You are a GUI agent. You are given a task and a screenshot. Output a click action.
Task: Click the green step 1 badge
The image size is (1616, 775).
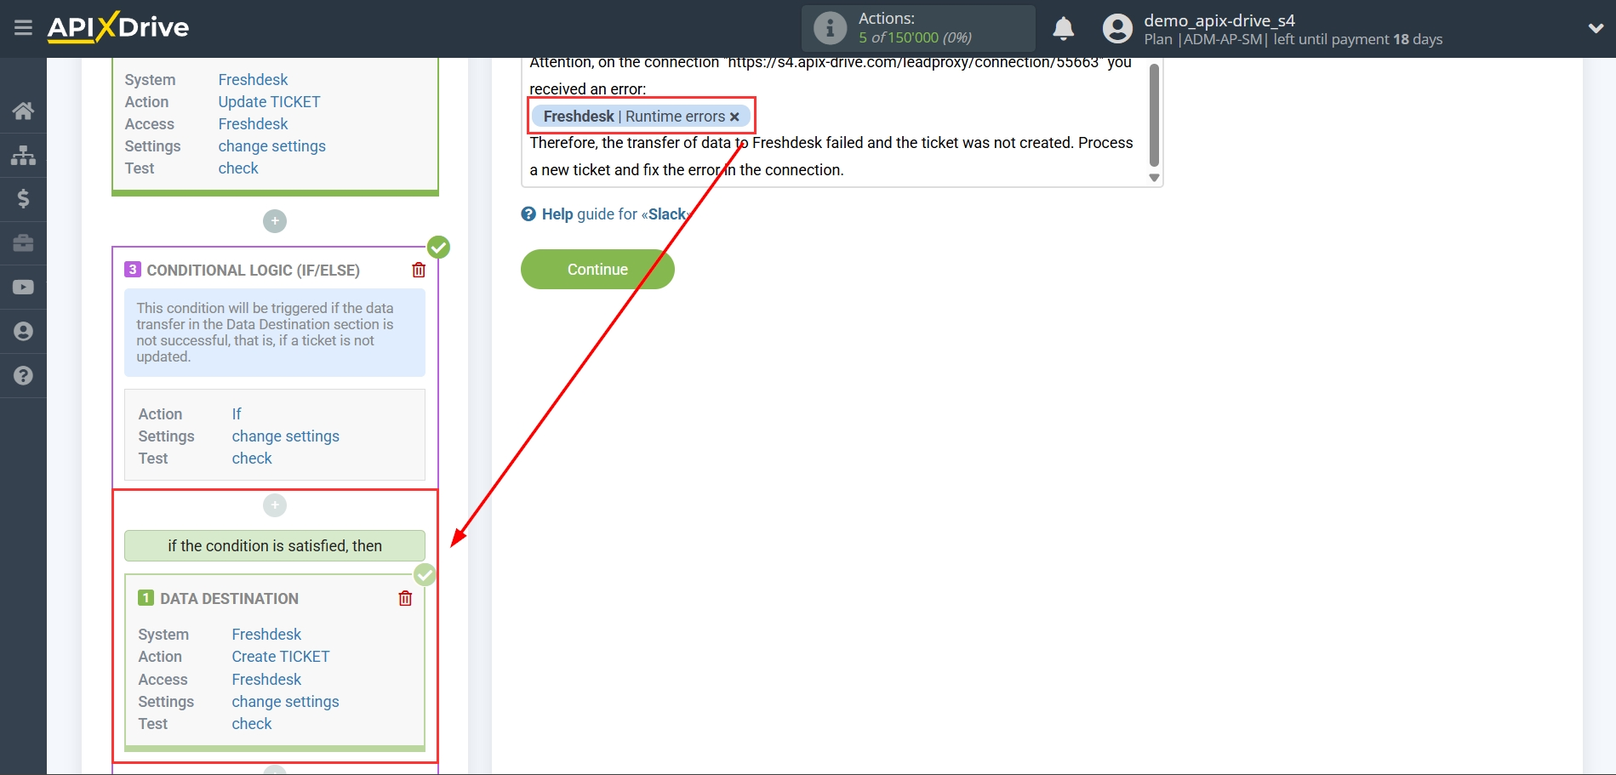tap(146, 598)
